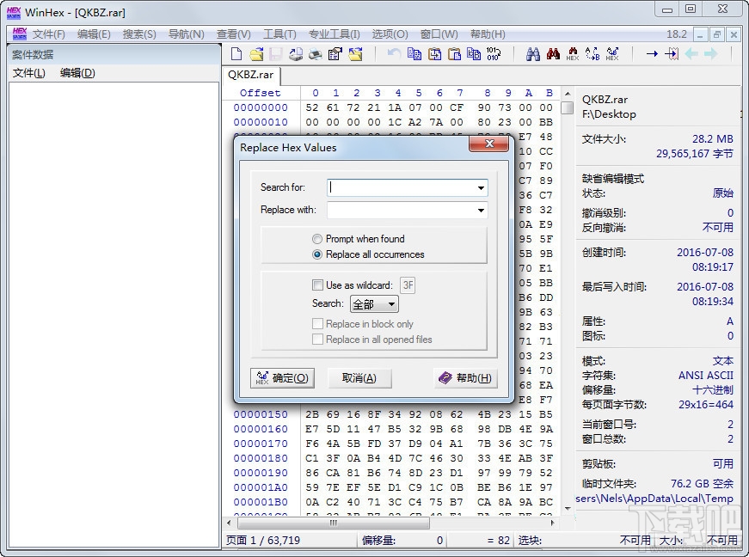
Task: Switch to the QKBZ.rar document tab
Action: click(x=249, y=75)
